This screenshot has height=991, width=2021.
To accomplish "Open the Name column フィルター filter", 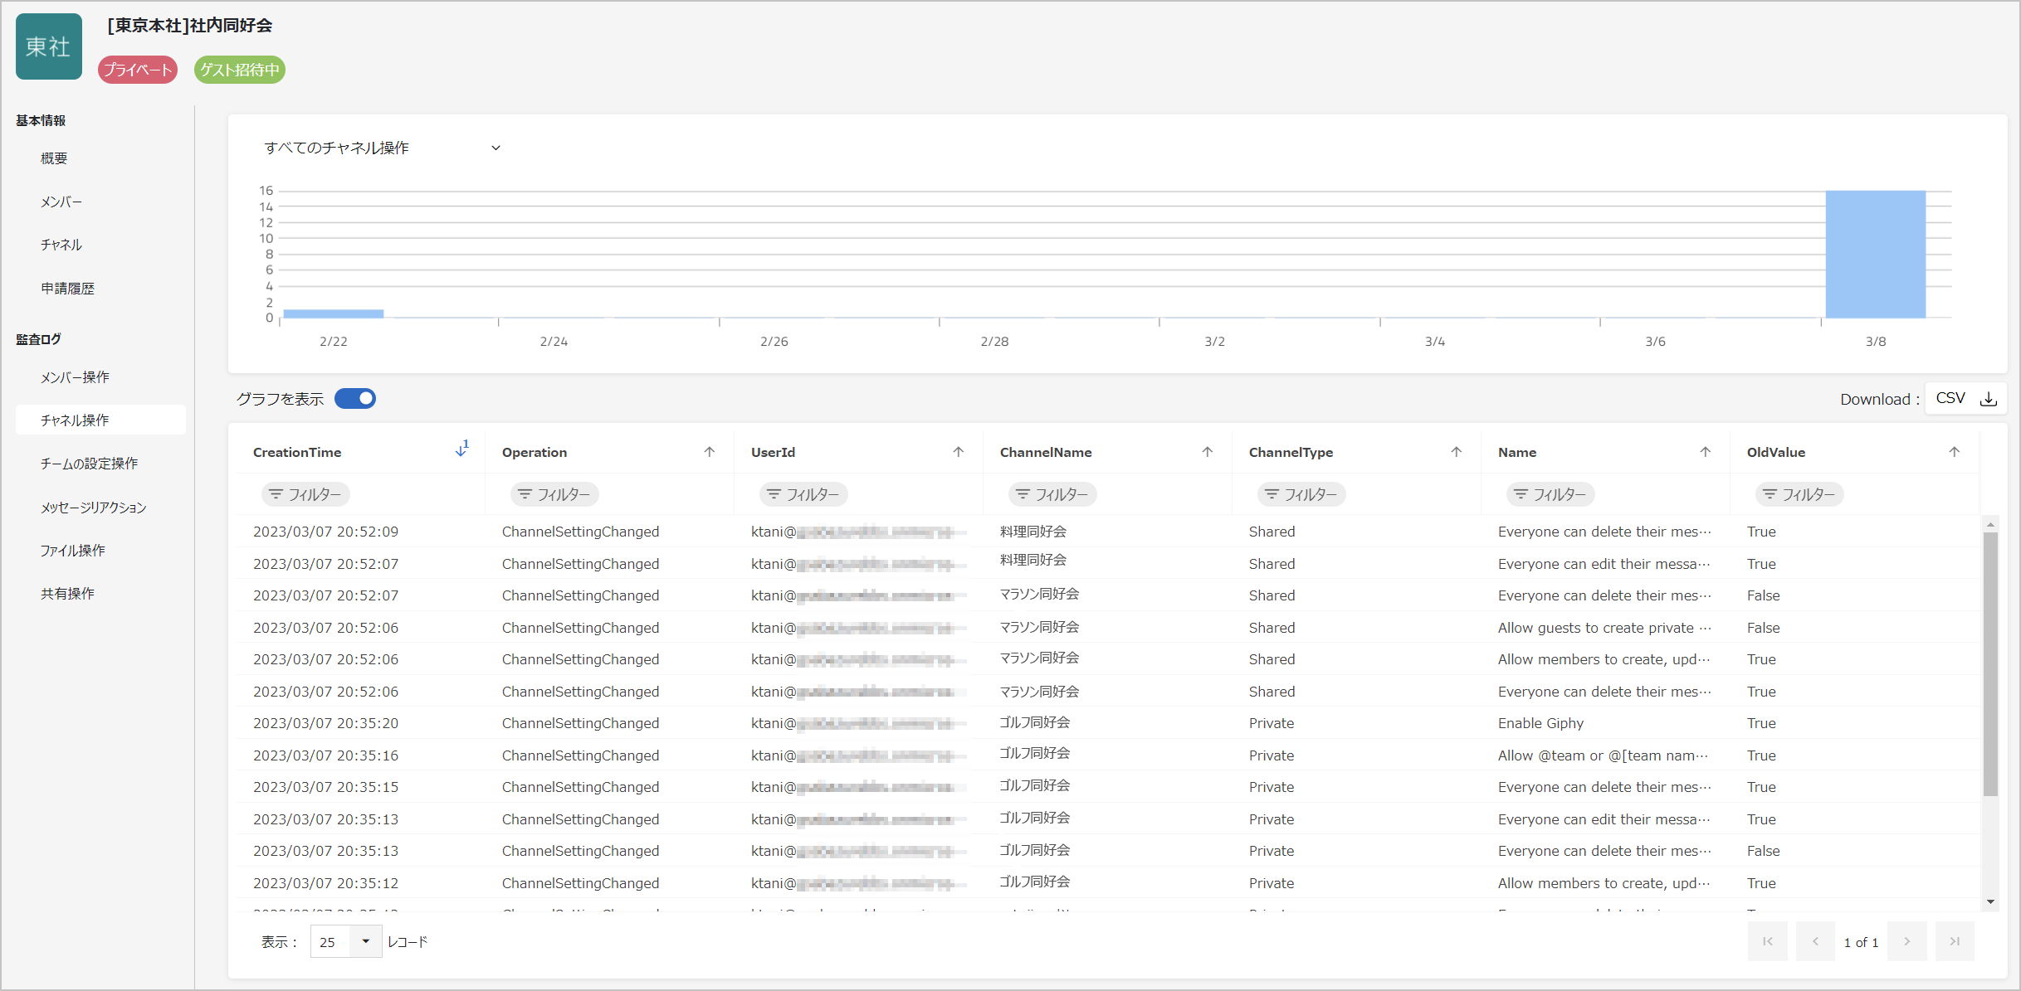I will click(1550, 494).
